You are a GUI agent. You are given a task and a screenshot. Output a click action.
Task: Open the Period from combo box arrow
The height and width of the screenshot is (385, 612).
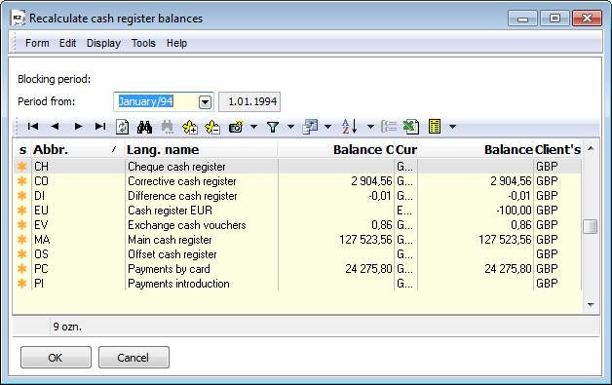(x=205, y=102)
